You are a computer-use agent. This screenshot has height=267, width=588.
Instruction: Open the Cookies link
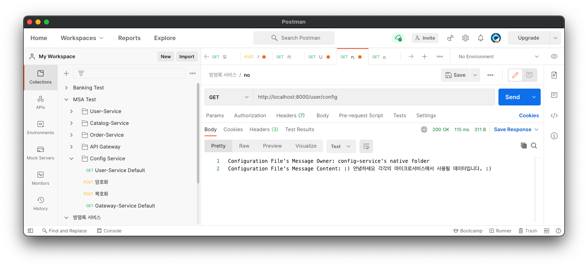click(529, 116)
